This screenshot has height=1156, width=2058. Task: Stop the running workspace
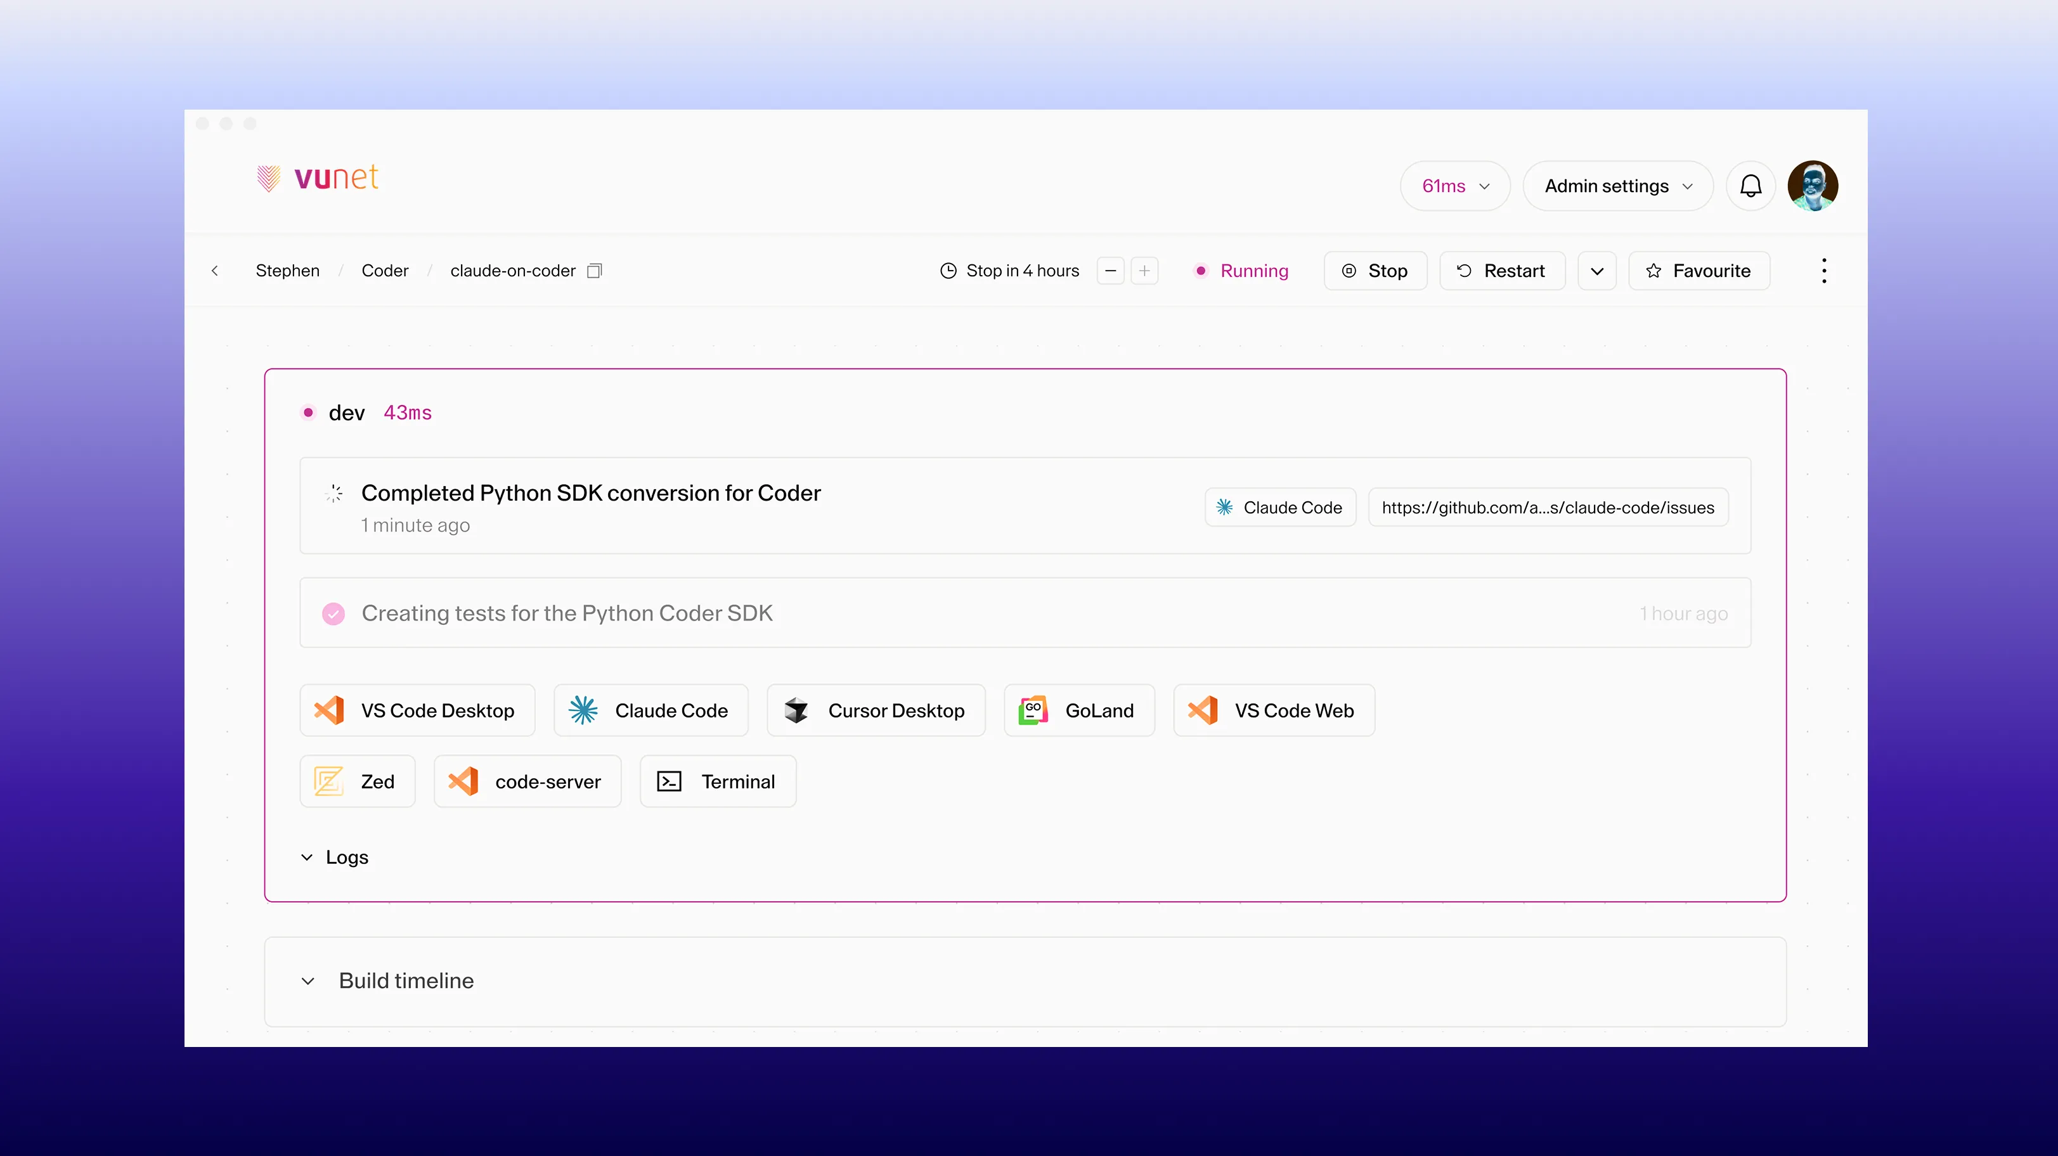point(1375,271)
